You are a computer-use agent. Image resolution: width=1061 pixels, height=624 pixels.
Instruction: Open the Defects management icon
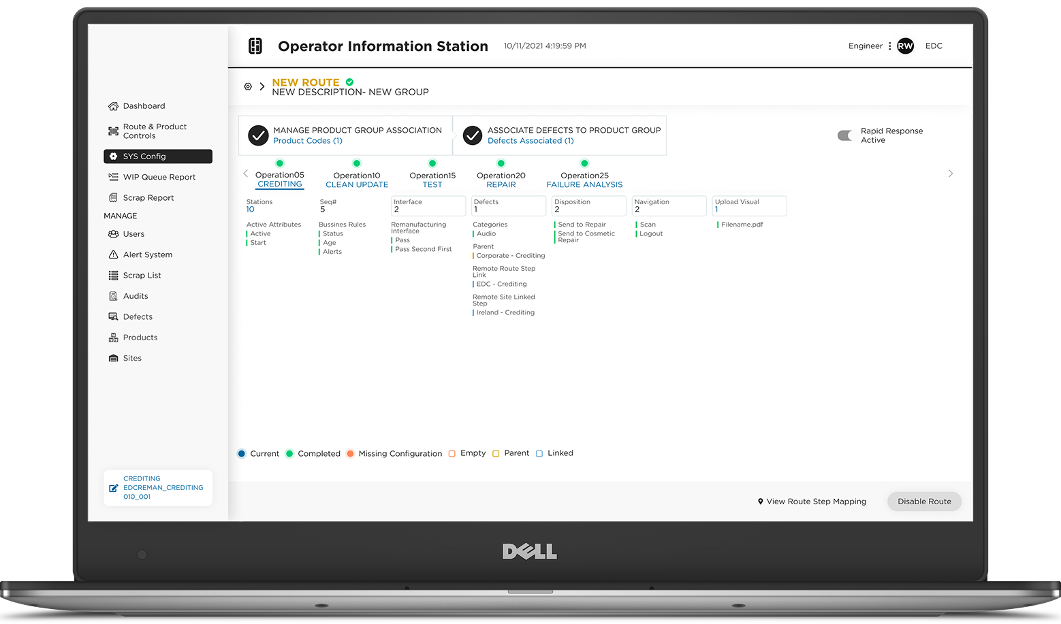112,316
